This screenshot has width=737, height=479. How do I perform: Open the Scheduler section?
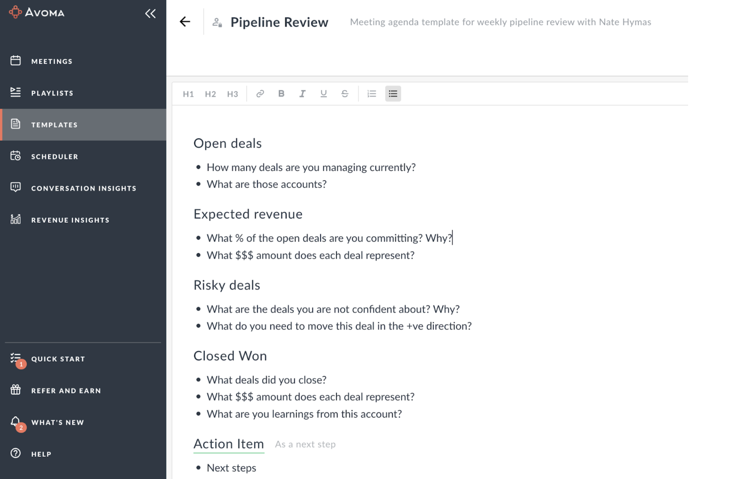tap(54, 156)
